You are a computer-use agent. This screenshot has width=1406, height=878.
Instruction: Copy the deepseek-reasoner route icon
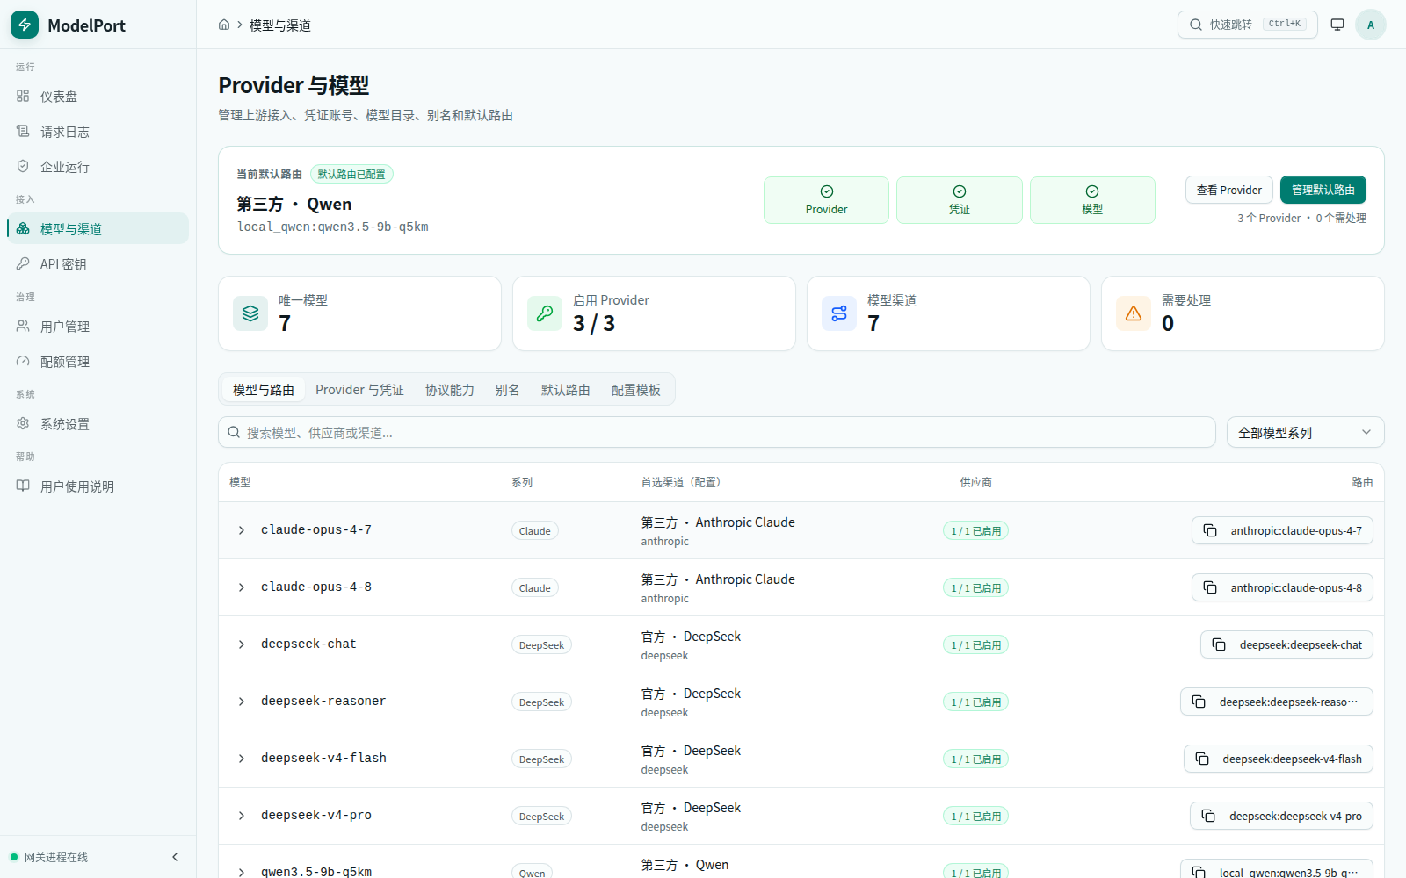point(1199,702)
